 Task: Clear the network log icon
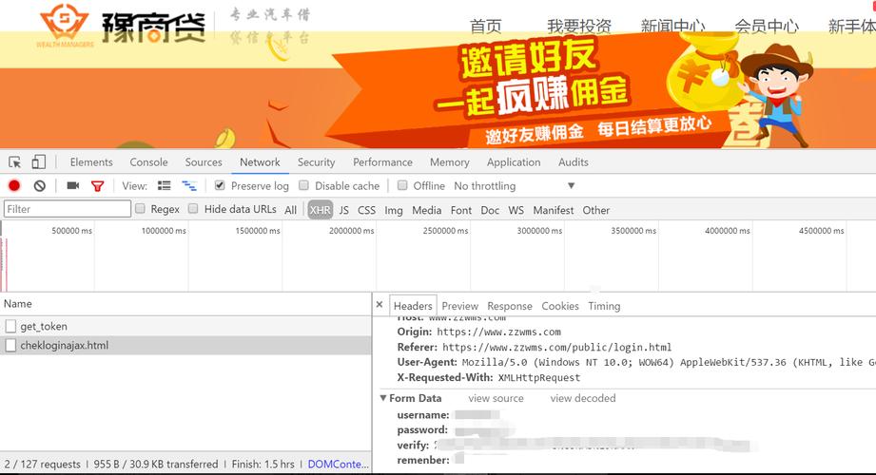pos(40,186)
